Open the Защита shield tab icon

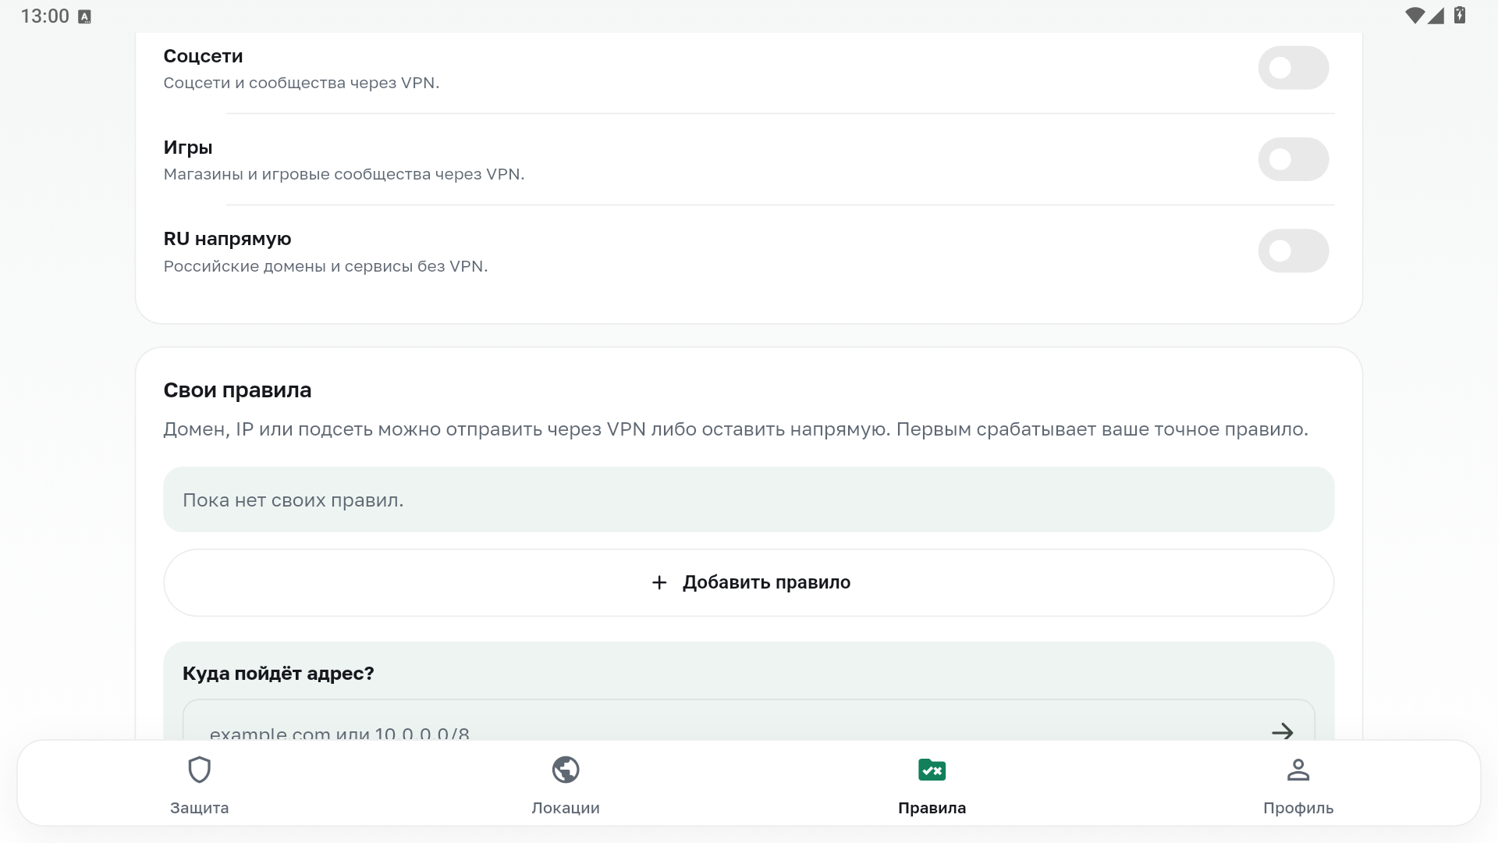(200, 770)
